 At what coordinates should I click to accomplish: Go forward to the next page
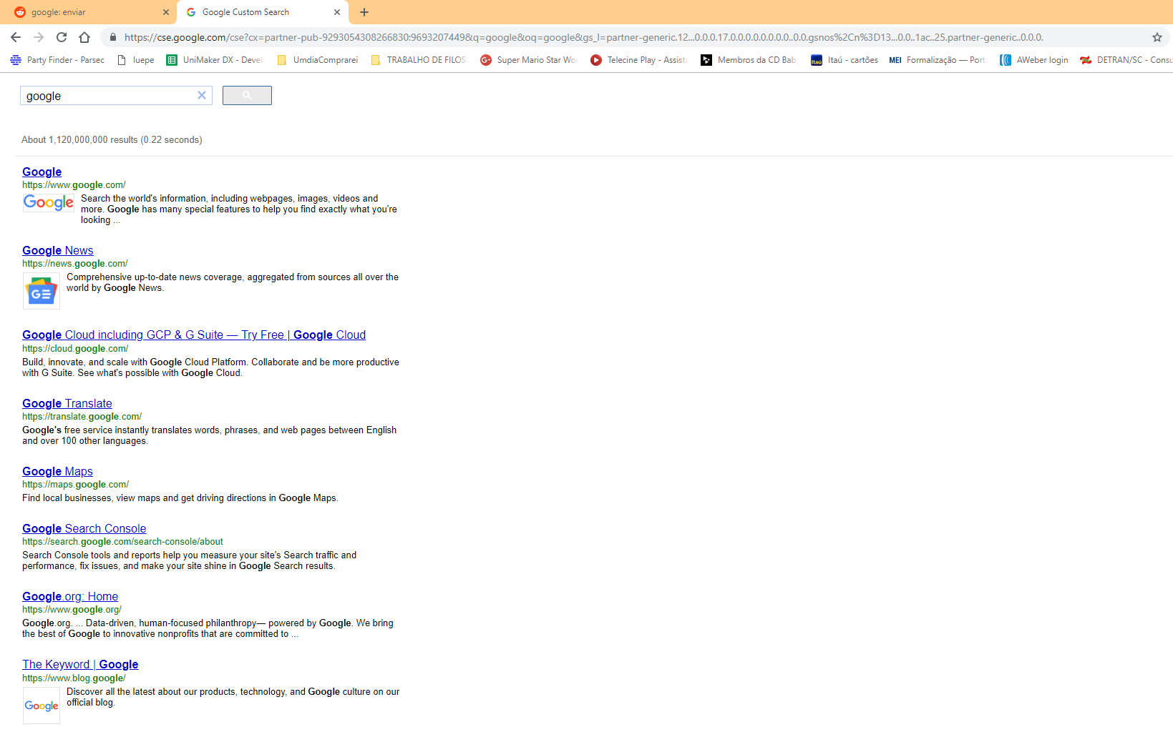tap(39, 37)
